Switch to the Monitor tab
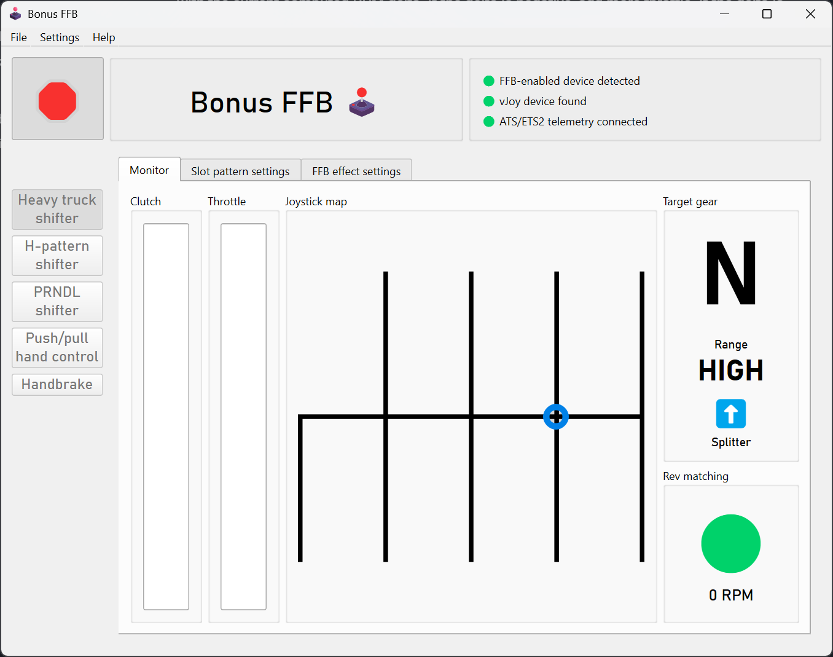The image size is (833, 657). pyautogui.click(x=149, y=170)
